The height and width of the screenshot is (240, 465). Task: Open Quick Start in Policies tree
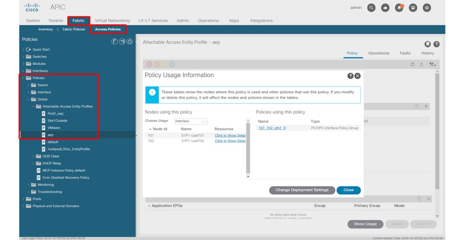[x=41, y=49]
